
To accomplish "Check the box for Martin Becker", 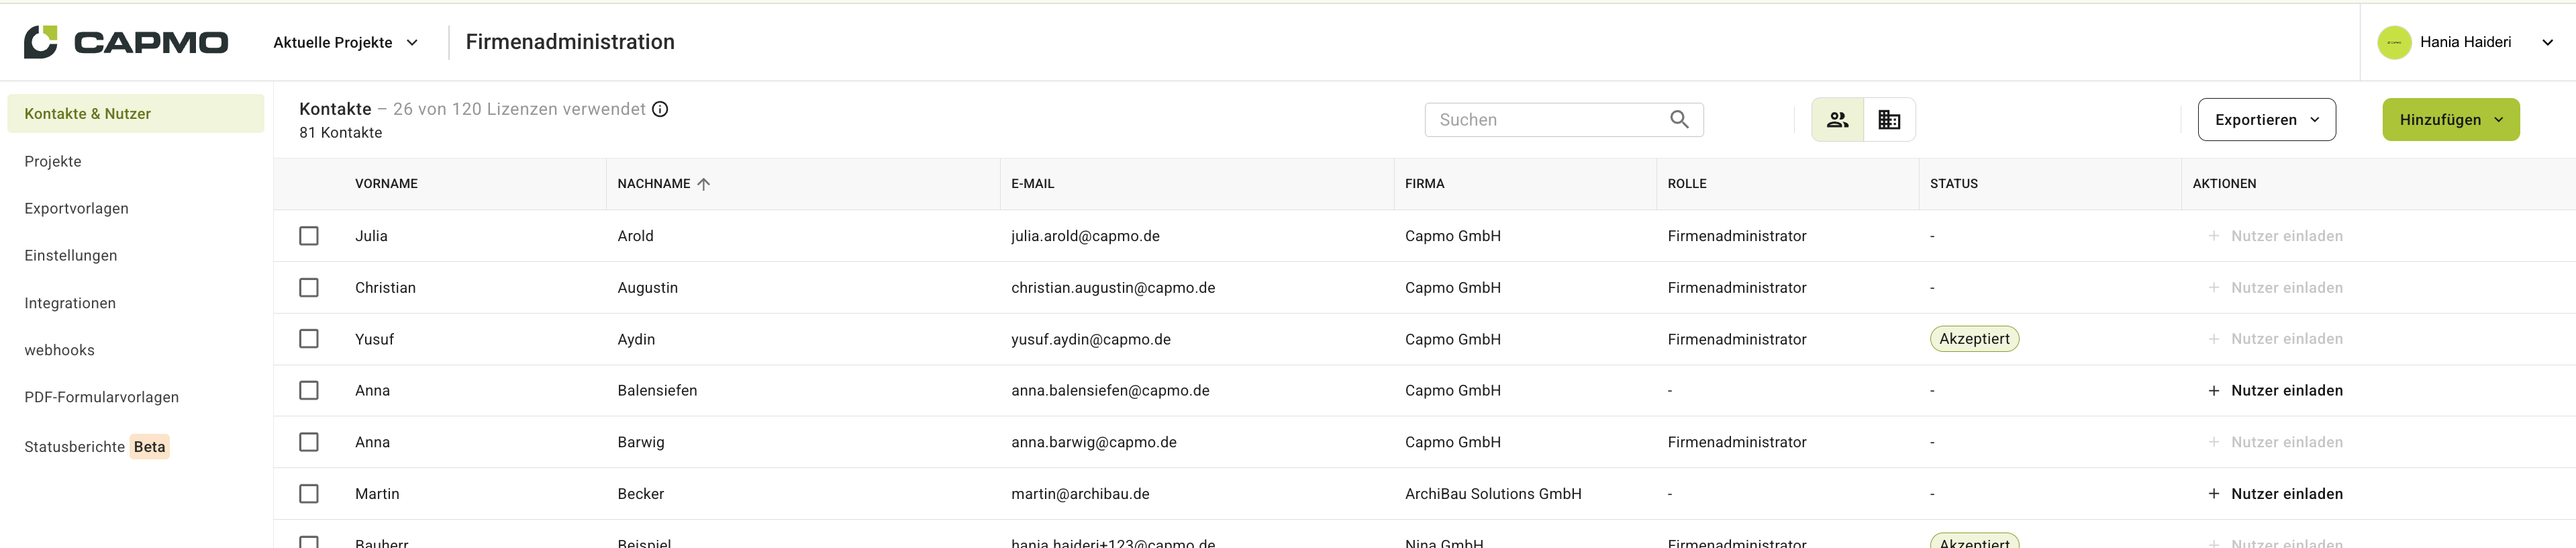I will coord(309,494).
